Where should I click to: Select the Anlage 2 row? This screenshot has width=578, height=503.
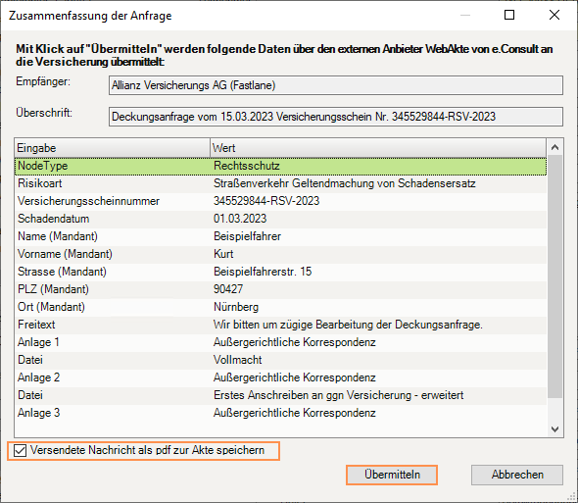point(280,377)
